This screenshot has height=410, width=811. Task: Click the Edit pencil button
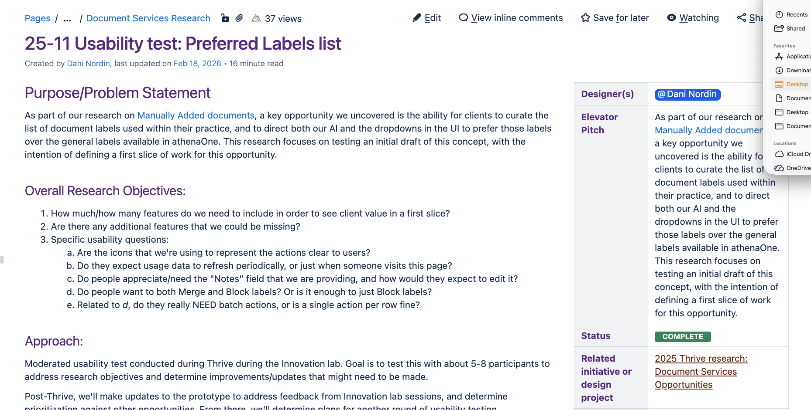[x=426, y=18]
